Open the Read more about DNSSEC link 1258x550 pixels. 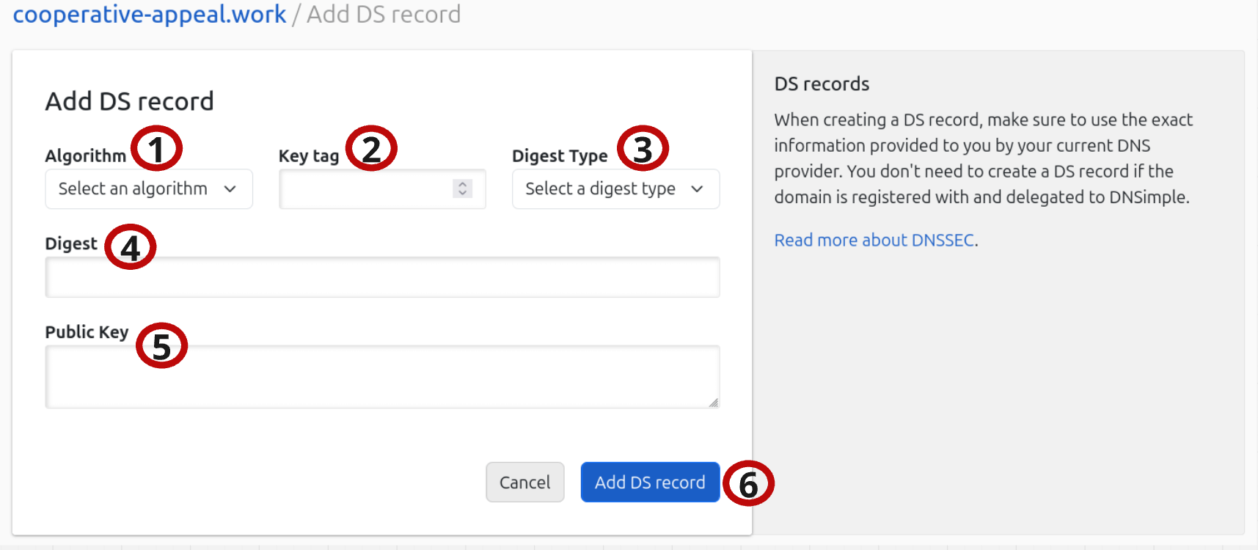(874, 241)
